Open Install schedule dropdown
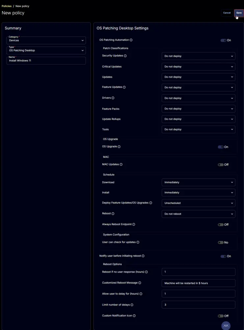The height and width of the screenshot is (330, 244). pos(199,193)
